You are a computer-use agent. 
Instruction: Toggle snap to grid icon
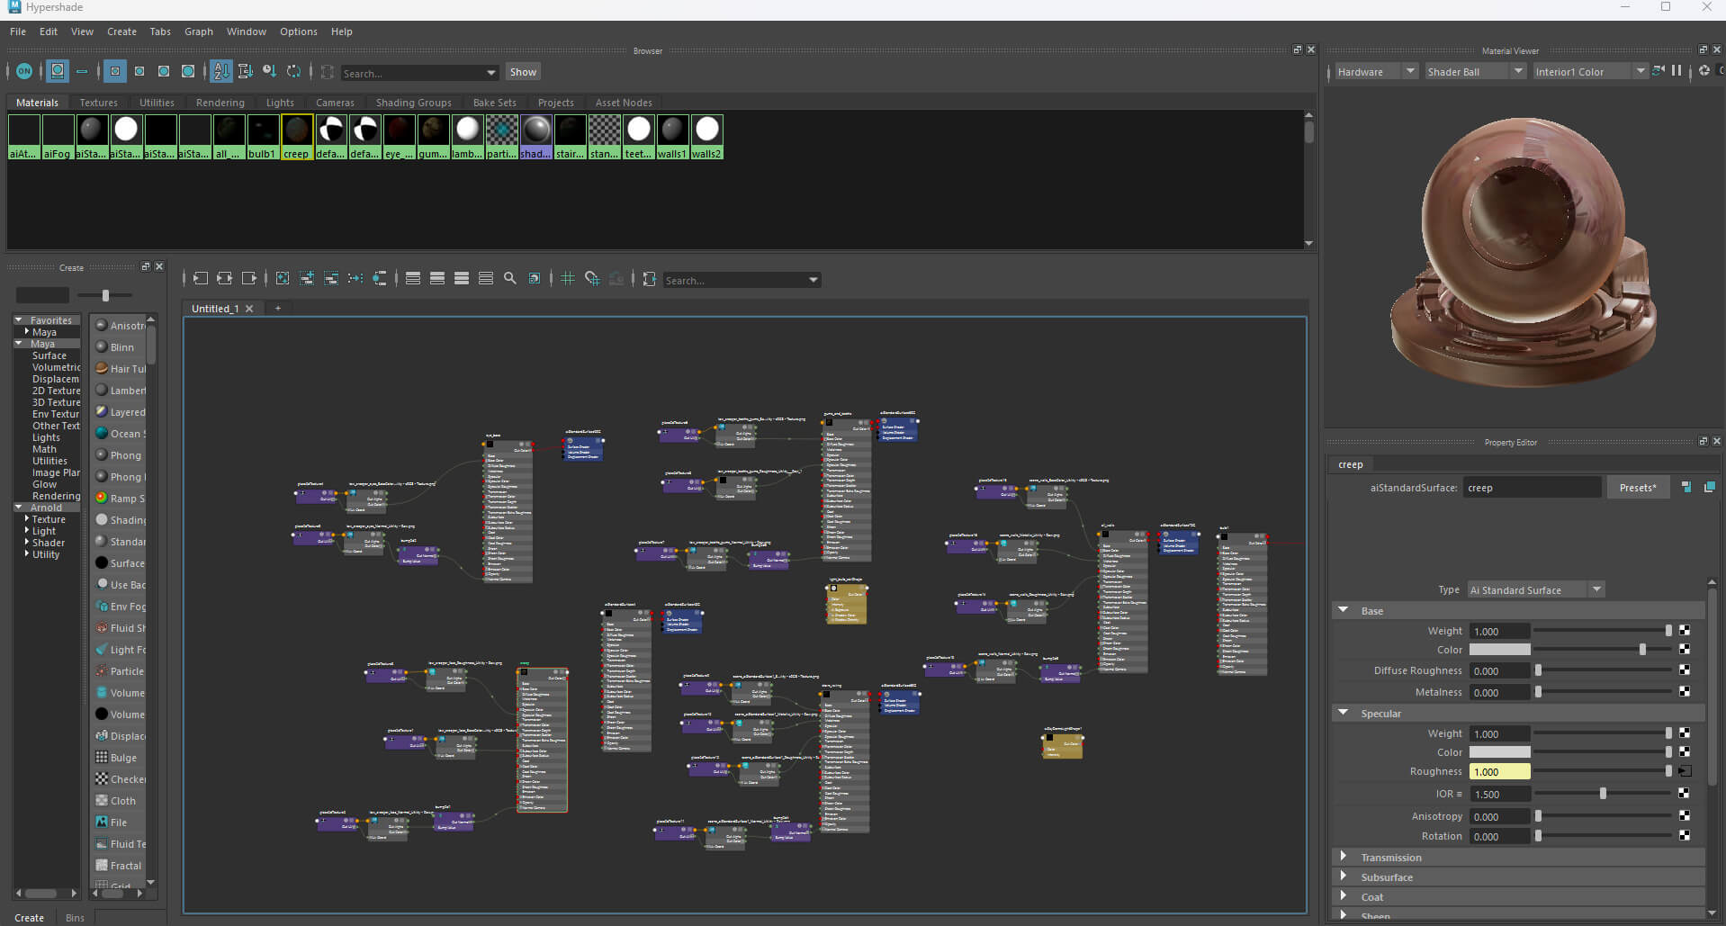(592, 279)
